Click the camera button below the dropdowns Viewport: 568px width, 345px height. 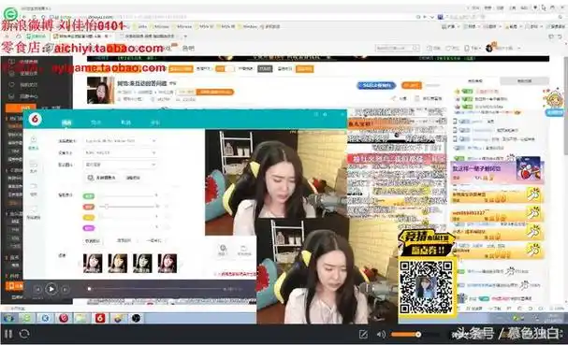pyautogui.click(x=101, y=178)
